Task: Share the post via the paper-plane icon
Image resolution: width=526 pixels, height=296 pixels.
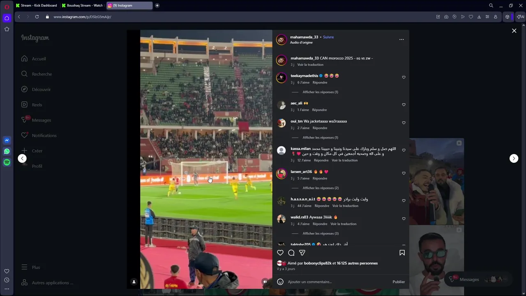Action: (x=302, y=253)
